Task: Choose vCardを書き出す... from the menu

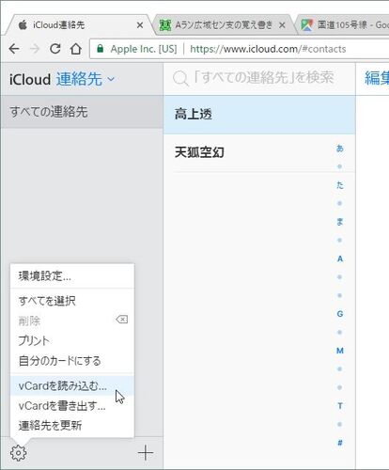Action: pos(72,406)
